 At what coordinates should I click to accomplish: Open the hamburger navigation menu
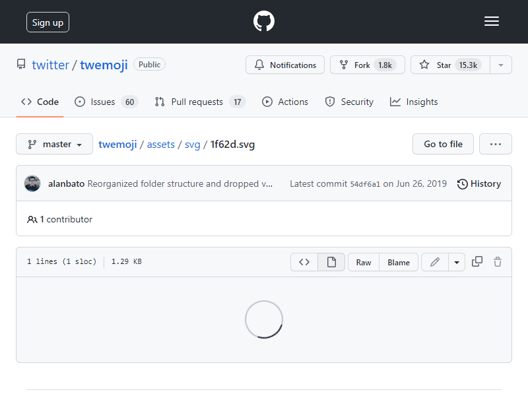click(x=491, y=21)
